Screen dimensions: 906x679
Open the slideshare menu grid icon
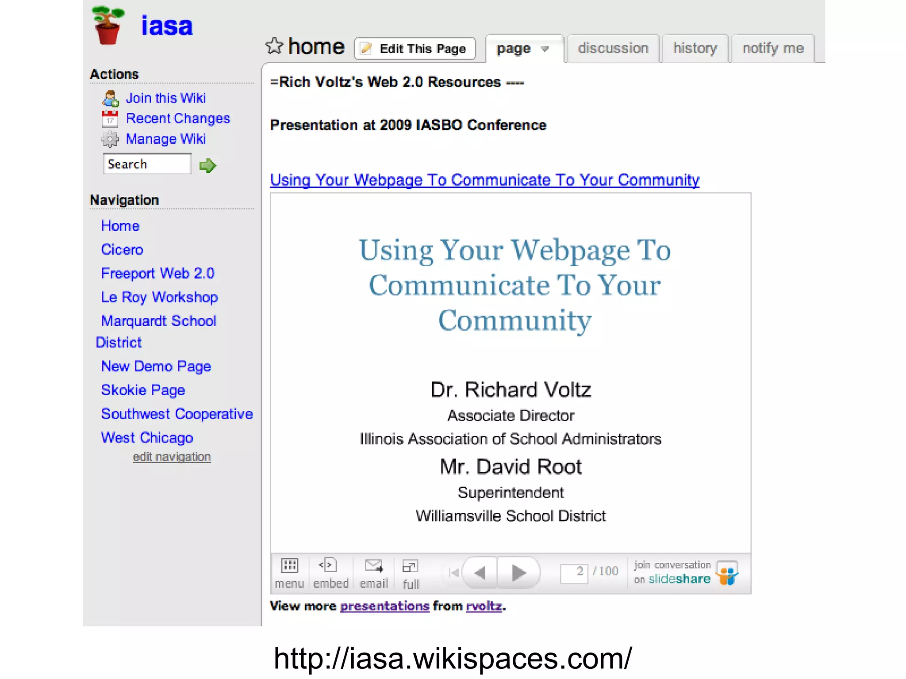[290, 565]
